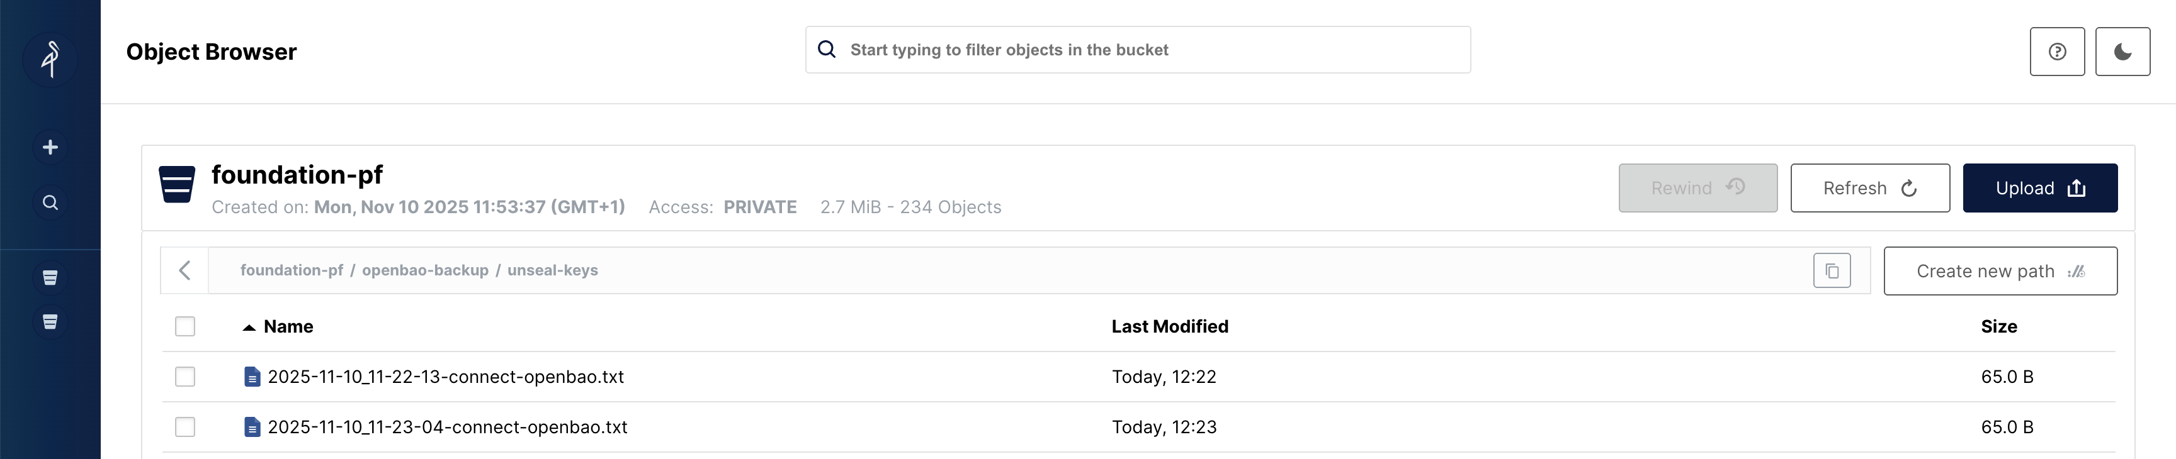The image size is (2176, 459).
Task: Open the create new bucket plus icon
Action: pos(50,146)
